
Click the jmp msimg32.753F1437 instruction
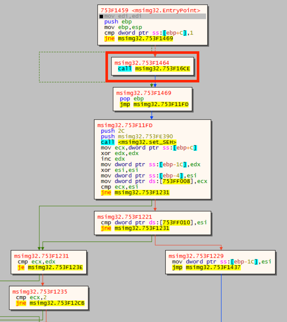206,267
